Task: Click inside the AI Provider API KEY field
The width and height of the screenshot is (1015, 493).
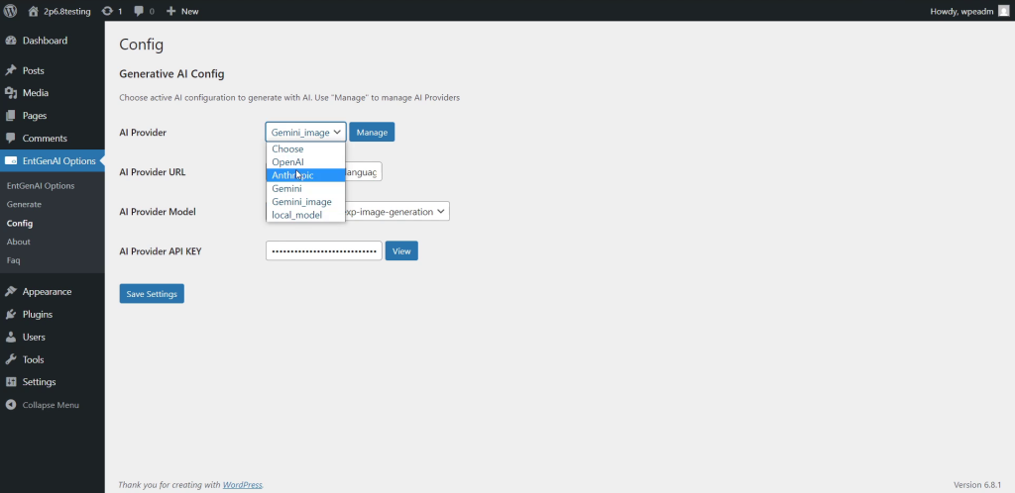Action: click(x=324, y=250)
